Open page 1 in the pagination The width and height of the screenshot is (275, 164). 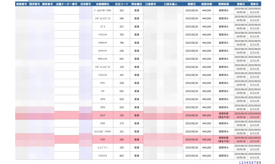click(240, 162)
